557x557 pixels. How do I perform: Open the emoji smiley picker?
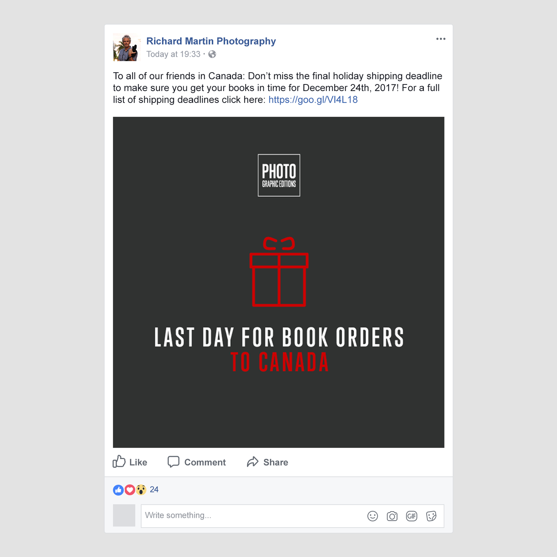tap(373, 516)
